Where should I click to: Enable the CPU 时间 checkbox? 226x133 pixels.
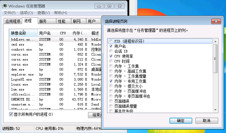(111, 61)
